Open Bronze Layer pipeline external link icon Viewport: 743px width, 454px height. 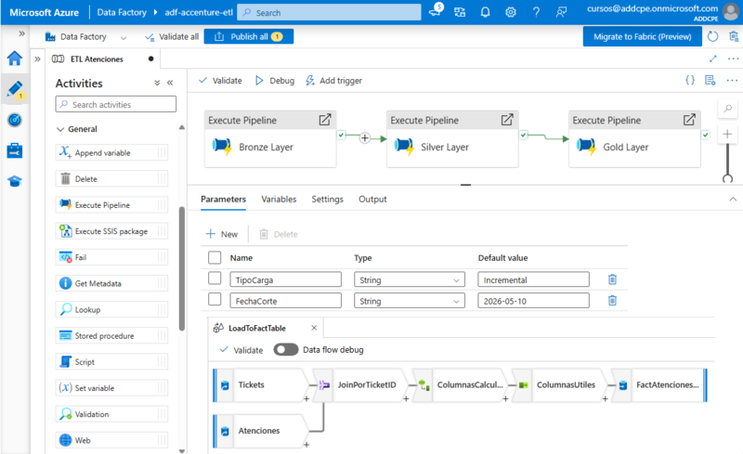pyautogui.click(x=326, y=121)
